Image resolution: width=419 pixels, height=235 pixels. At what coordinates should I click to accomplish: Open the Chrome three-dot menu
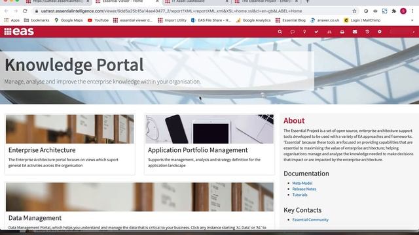412,11
